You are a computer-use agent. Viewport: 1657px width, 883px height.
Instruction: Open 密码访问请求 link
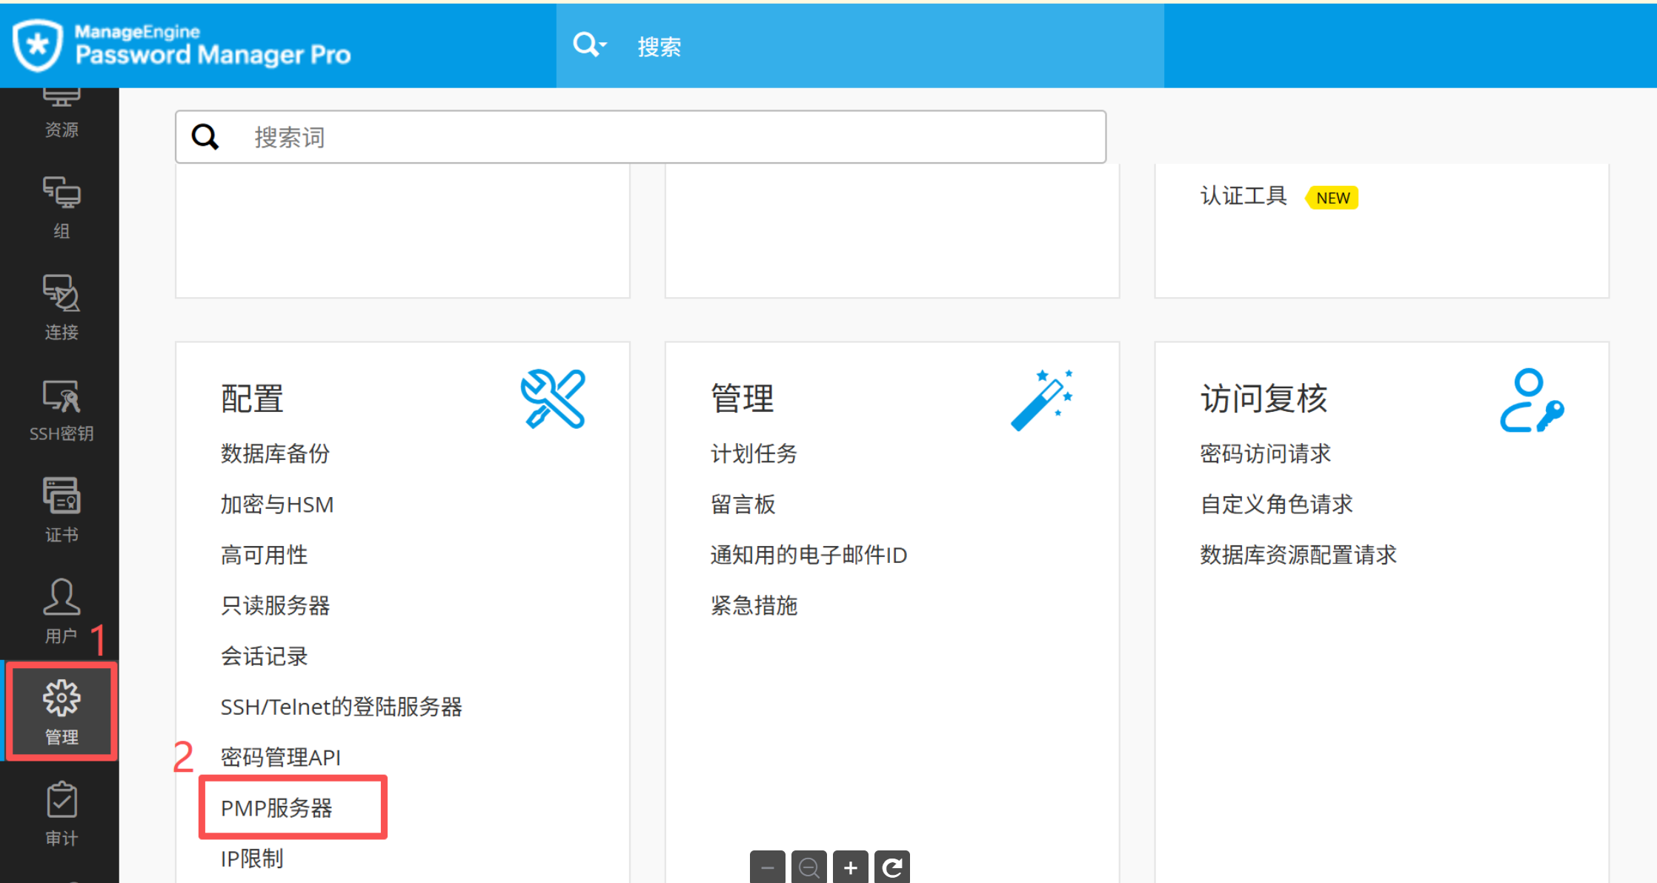[1265, 453]
